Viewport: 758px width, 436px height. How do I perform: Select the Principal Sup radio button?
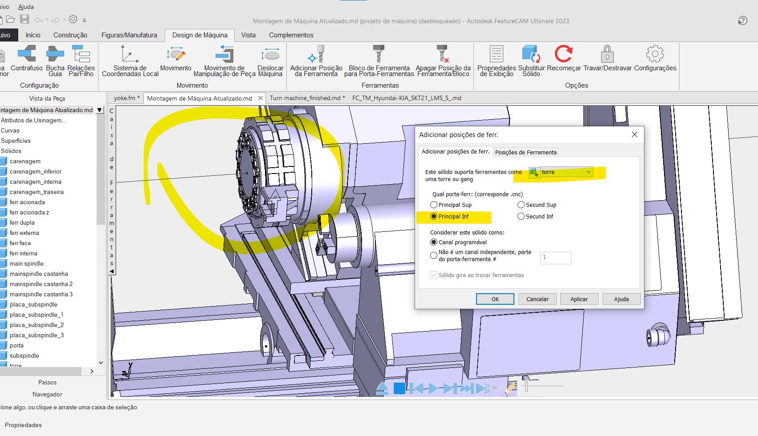pyautogui.click(x=434, y=205)
